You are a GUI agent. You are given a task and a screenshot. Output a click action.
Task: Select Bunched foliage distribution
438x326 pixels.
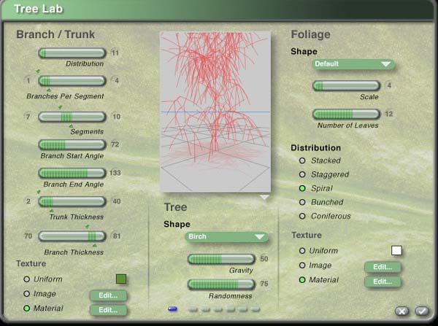tap(302, 202)
